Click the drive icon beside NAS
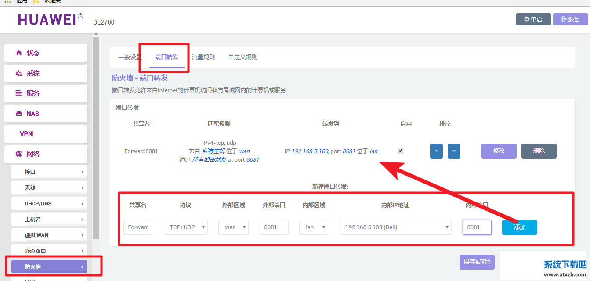The image size is (590, 281). 19,114
